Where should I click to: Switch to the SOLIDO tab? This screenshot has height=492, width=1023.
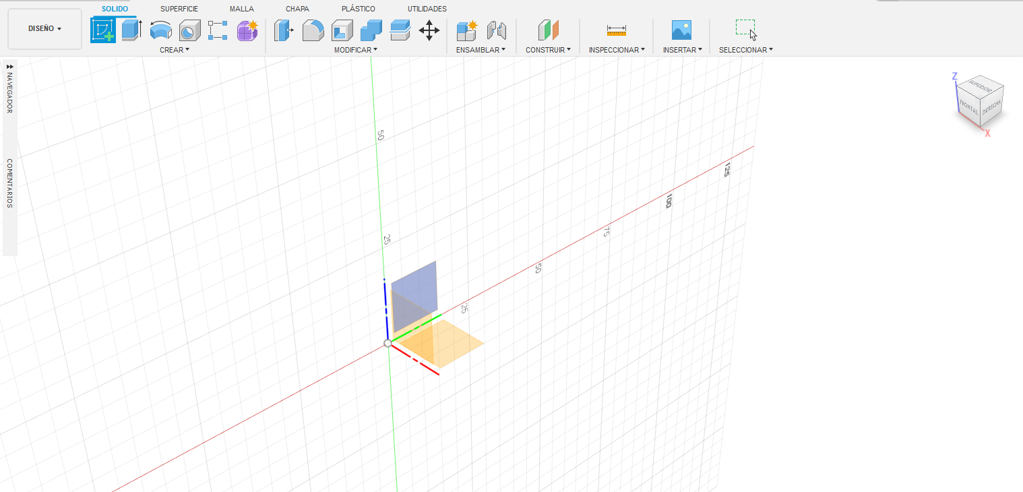tap(115, 9)
